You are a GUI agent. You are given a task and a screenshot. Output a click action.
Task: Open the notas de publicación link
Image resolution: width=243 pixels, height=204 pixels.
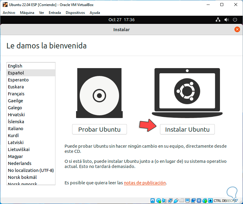[x=145, y=183]
